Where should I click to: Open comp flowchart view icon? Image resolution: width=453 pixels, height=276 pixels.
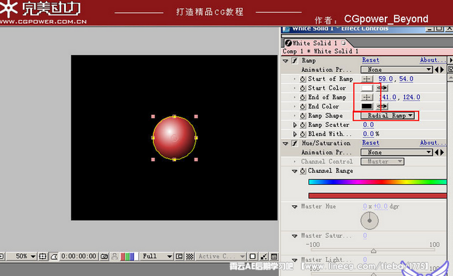(263, 256)
